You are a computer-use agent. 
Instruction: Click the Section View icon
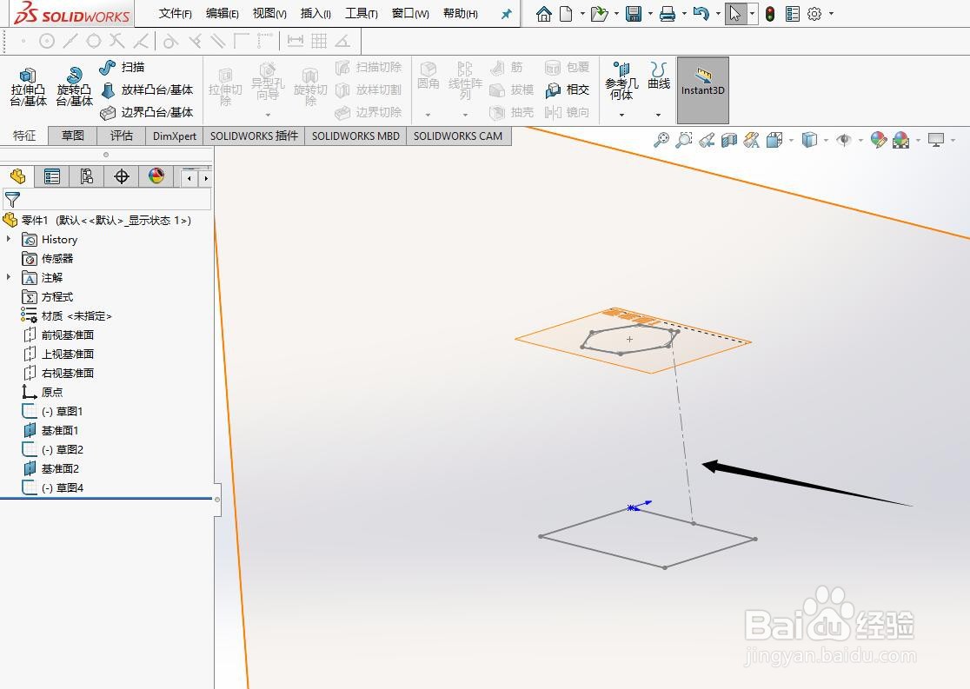tap(728, 141)
